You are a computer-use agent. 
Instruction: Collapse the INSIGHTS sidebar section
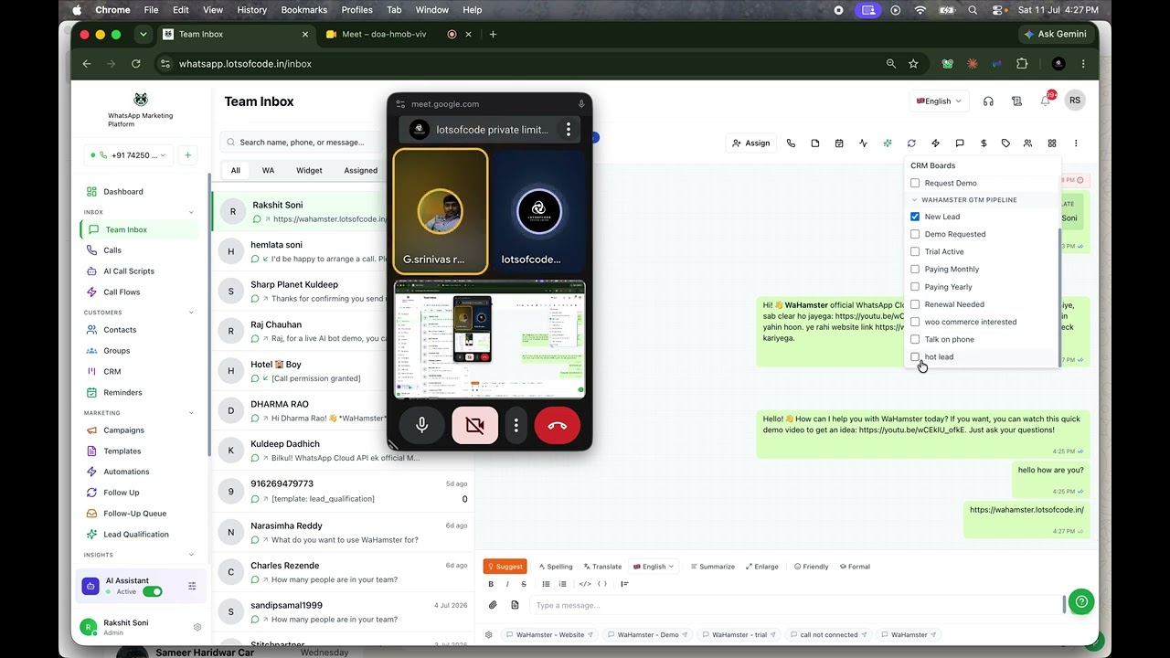pyautogui.click(x=191, y=555)
